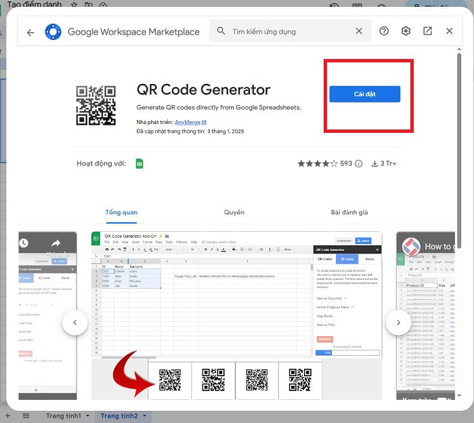Screen dimensions: 474x423
Task: Open the Trang tính2 tab dropdown arrow
Action: click(x=144, y=416)
